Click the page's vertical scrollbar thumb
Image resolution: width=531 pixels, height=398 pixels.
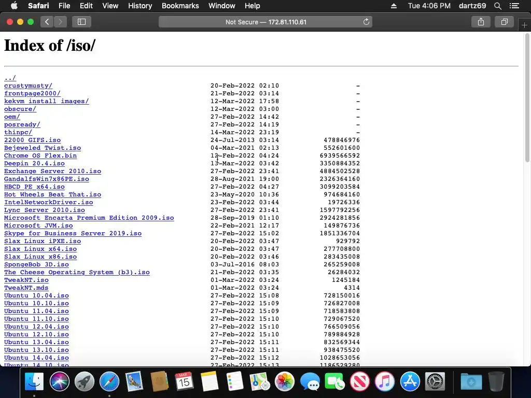(527, 97)
